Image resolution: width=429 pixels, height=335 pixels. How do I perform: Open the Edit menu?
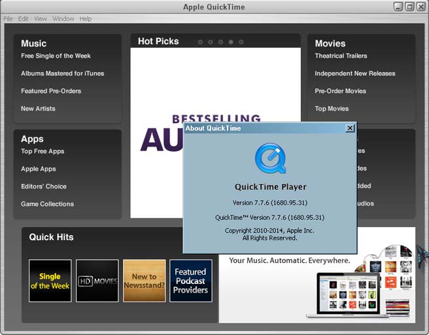pyautogui.click(x=24, y=19)
